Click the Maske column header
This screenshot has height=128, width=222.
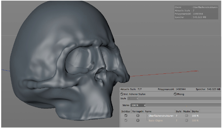point(187,111)
